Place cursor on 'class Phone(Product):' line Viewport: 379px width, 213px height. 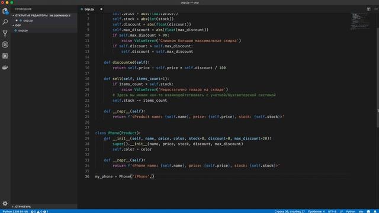118,133
